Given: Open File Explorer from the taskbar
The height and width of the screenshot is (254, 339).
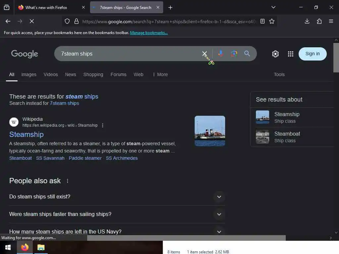Looking at the screenshot, I should 41,247.
